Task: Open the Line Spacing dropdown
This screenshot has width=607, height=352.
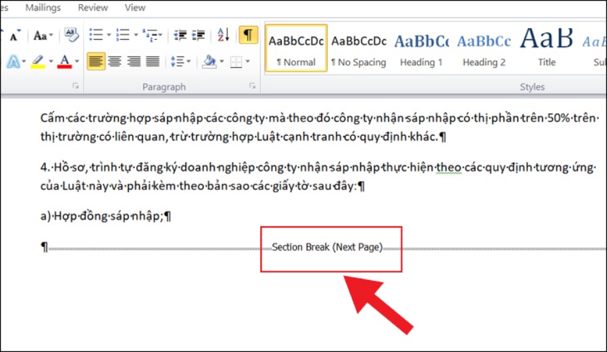Action: coord(179,62)
